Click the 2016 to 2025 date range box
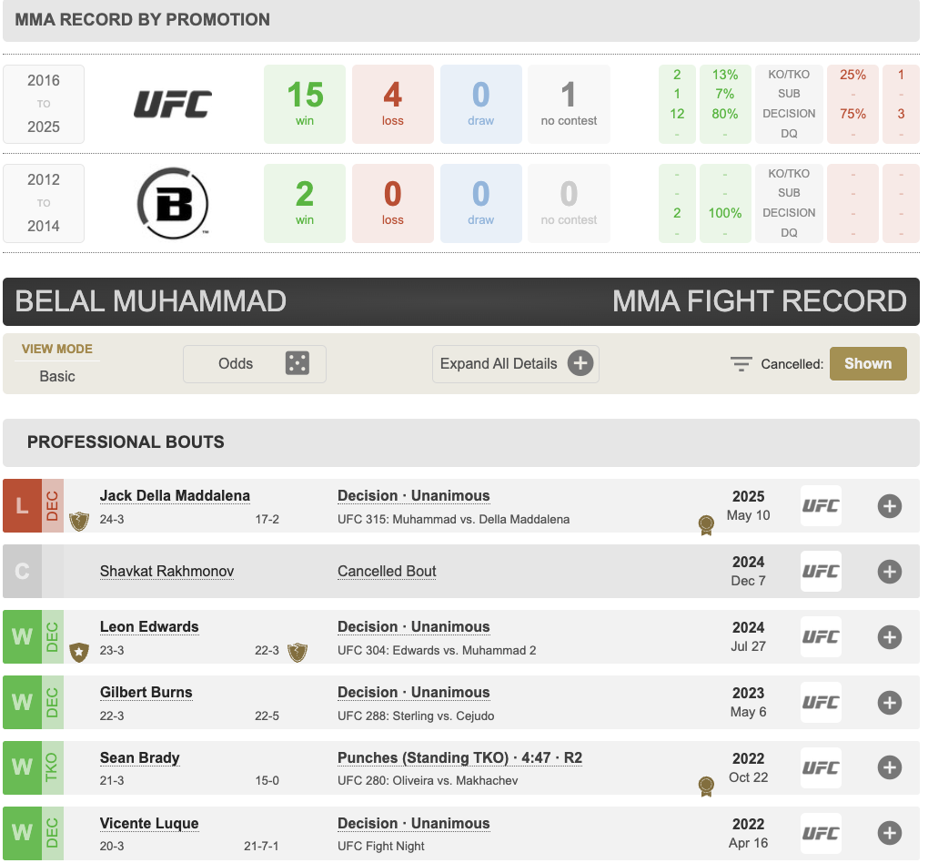This screenshot has height=863, width=928. 44,104
